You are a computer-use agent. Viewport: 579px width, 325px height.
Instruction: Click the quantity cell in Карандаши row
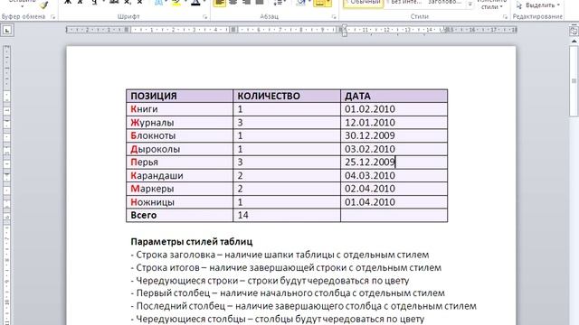pos(287,175)
